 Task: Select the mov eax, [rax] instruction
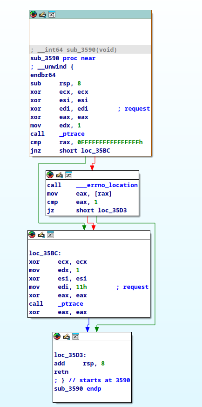(80, 194)
